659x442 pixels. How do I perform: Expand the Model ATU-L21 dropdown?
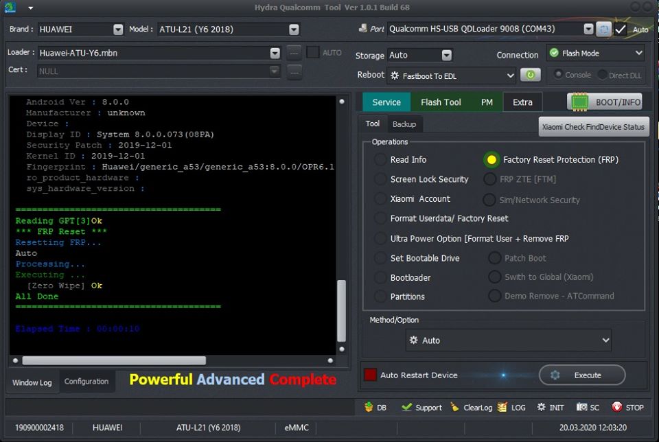pos(294,29)
